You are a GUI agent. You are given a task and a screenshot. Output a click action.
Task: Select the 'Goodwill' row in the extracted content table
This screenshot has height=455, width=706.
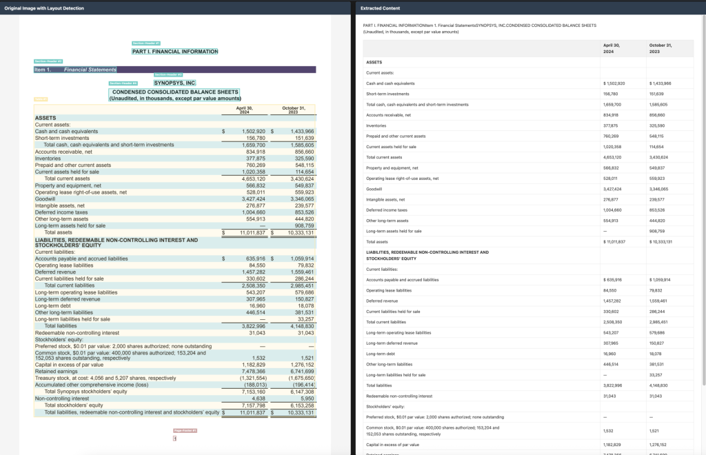click(374, 189)
